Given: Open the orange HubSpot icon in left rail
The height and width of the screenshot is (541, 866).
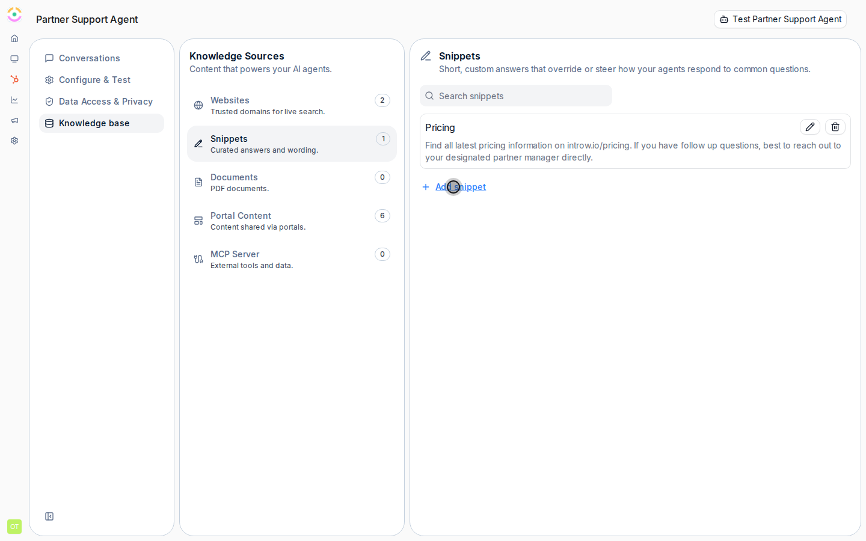Looking at the screenshot, I should [x=14, y=79].
